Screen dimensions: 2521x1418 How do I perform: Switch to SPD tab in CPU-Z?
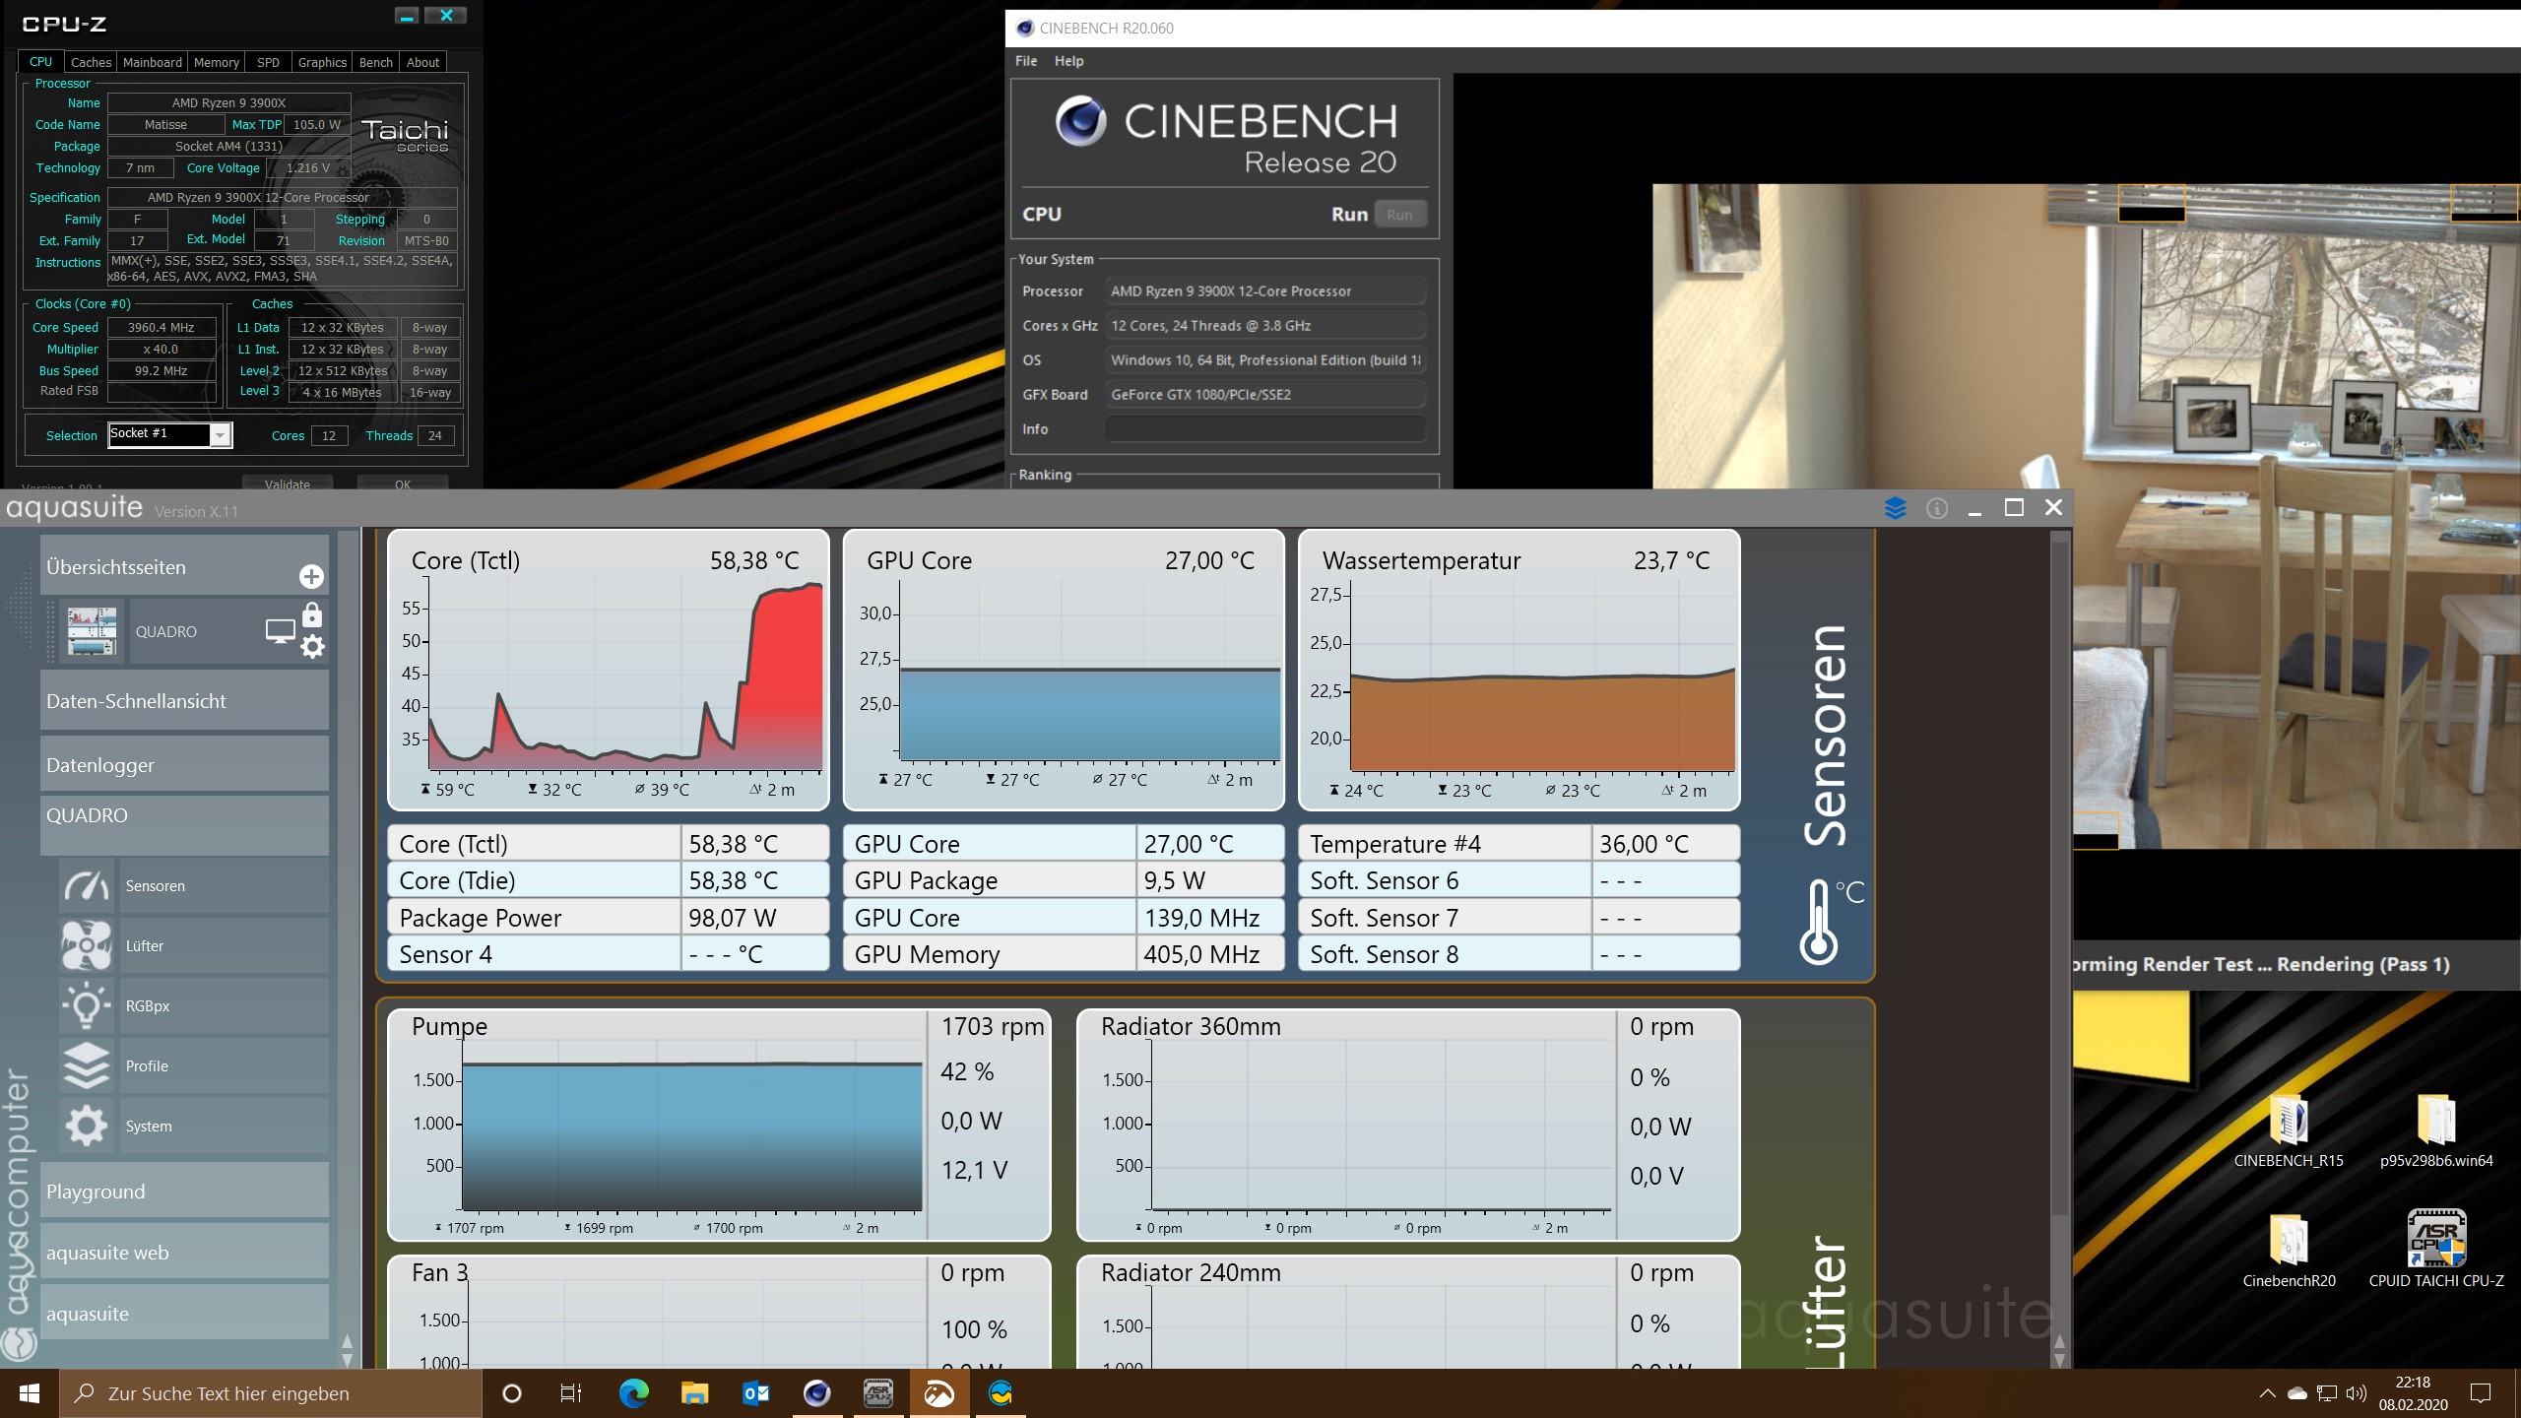click(x=268, y=62)
